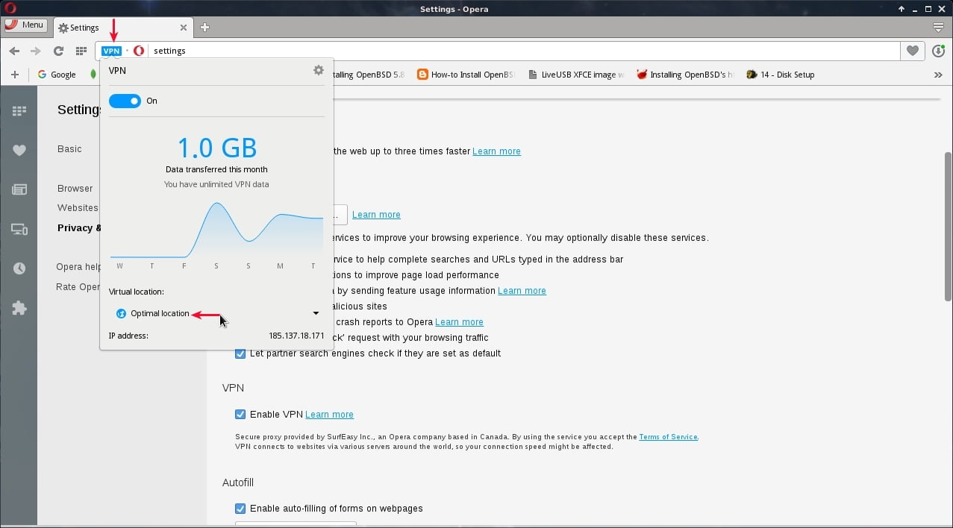
Task: Uncheck the Enable VPN checkbox
Action: pyautogui.click(x=240, y=415)
